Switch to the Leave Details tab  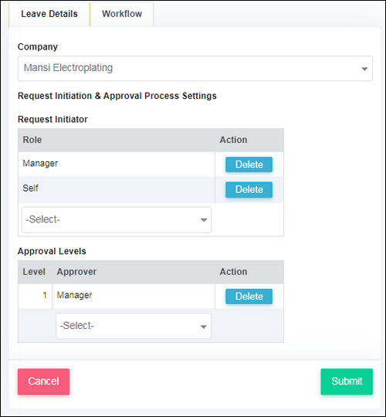click(49, 14)
